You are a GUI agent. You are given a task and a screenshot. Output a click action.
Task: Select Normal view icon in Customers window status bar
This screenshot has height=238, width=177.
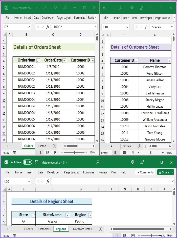(116, 152)
